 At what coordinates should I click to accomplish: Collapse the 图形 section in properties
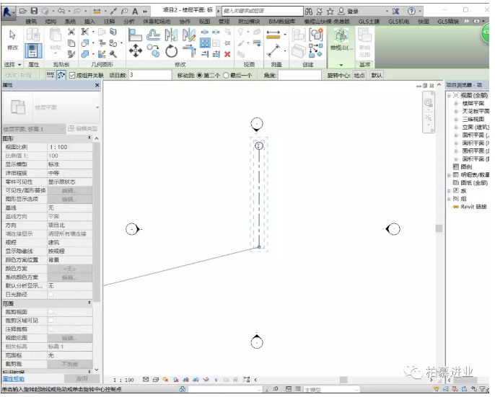point(89,138)
